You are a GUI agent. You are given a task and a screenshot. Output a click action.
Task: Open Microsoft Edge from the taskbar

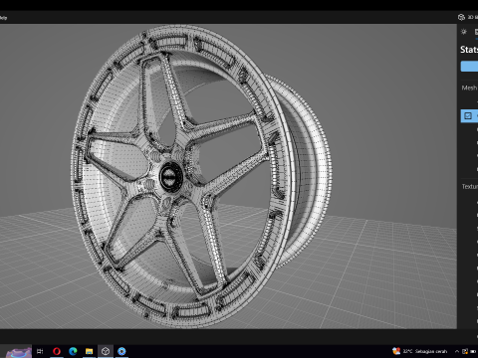(x=73, y=351)
